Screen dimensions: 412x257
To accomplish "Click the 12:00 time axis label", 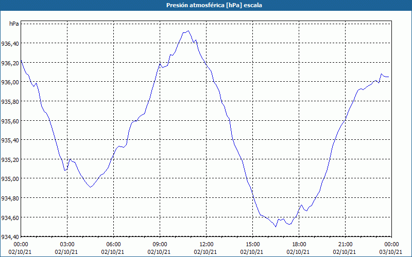I will pos(207,244).
